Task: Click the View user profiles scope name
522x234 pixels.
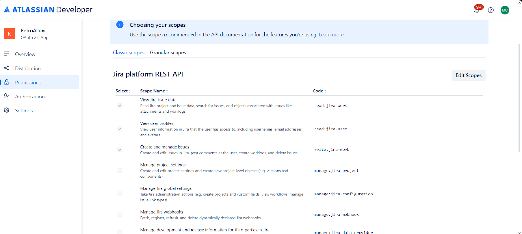Action: tap(157, 123)
